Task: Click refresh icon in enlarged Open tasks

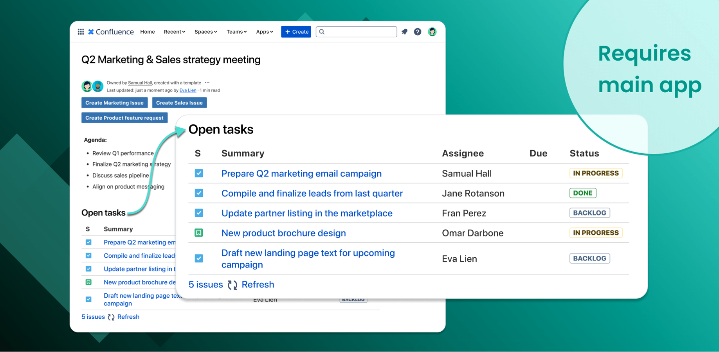Action: coord(232,285)
